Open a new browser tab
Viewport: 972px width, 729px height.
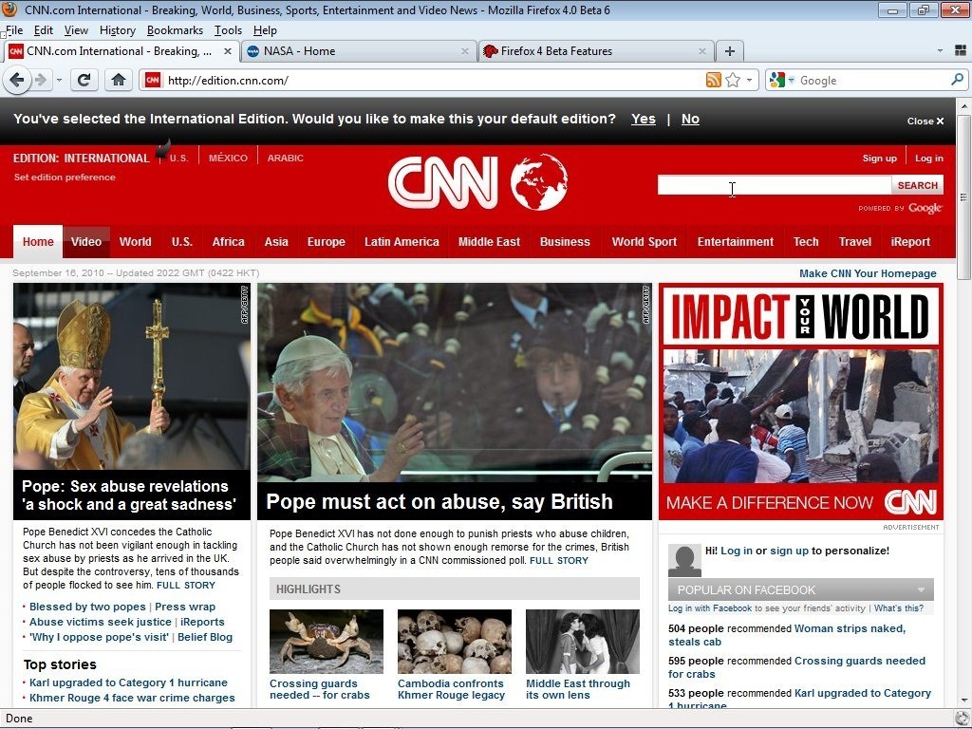pos(728,50)
